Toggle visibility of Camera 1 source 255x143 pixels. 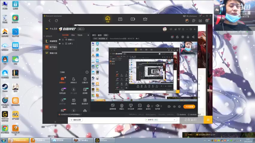[x=60, y=39]
